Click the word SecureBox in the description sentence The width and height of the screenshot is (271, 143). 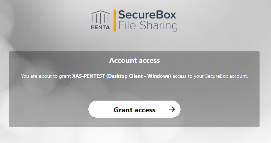[217, 76]
